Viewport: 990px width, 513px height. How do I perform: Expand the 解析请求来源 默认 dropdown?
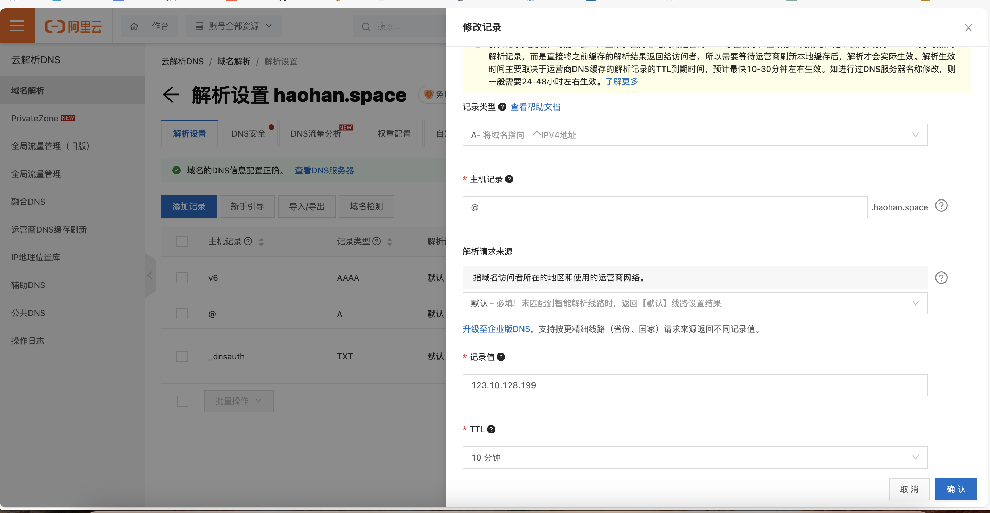tap(695, 303)
